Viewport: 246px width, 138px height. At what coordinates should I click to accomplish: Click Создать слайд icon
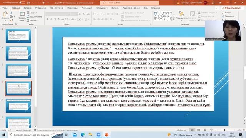22,14
